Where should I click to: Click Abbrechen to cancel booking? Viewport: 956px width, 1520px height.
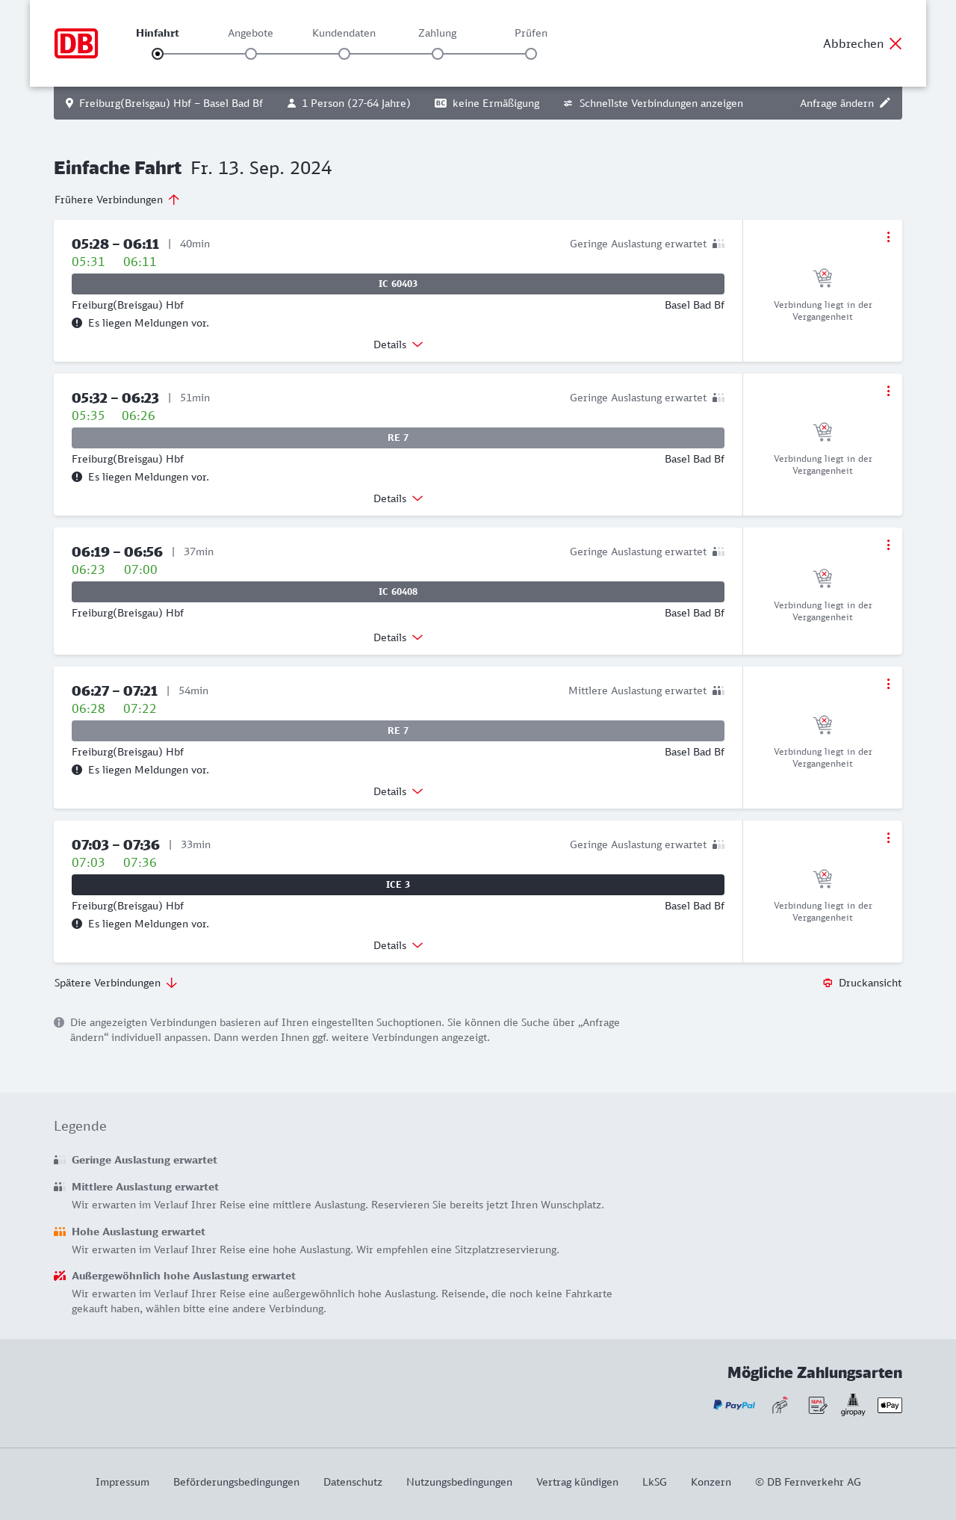863,43
